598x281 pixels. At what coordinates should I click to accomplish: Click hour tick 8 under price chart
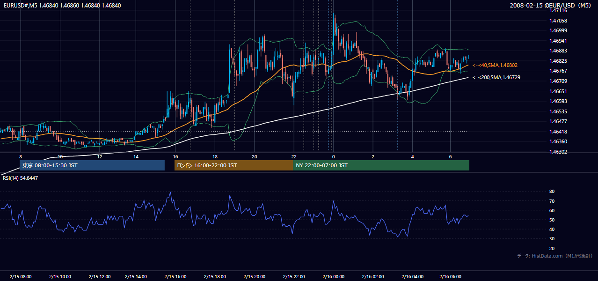(x=21, y=156)
